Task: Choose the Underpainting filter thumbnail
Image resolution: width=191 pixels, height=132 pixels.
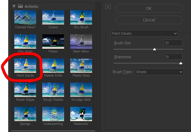Action: tap(53, 114)
